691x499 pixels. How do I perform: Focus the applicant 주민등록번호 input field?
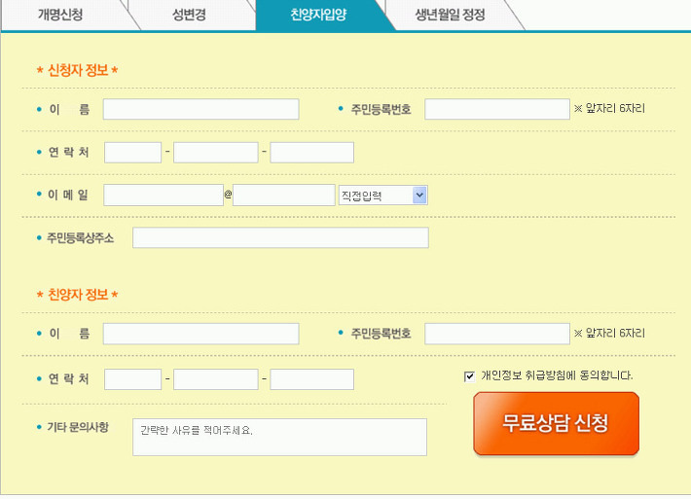click(x=497, y=109)
